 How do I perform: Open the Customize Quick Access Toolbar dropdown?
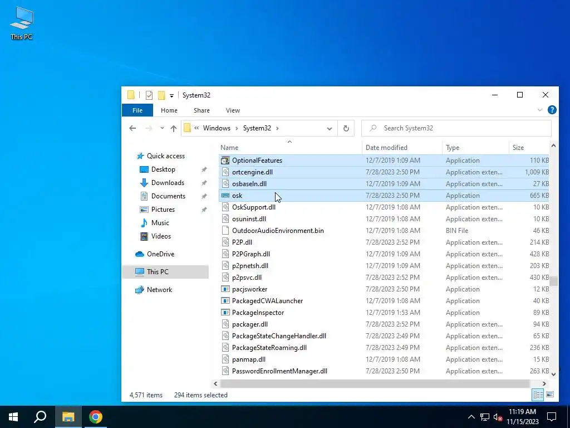171,96
